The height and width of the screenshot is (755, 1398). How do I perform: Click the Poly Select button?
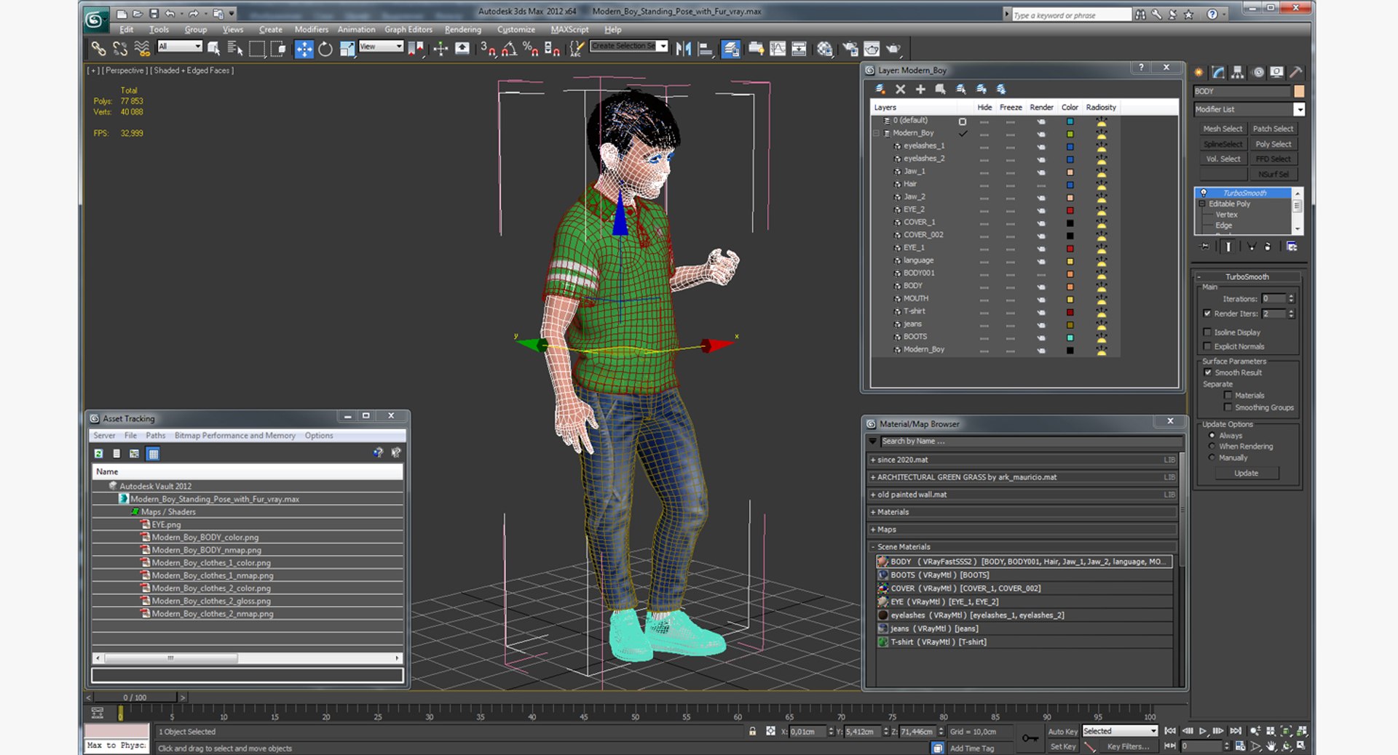pyautogui.click(x=1273, y=144)
